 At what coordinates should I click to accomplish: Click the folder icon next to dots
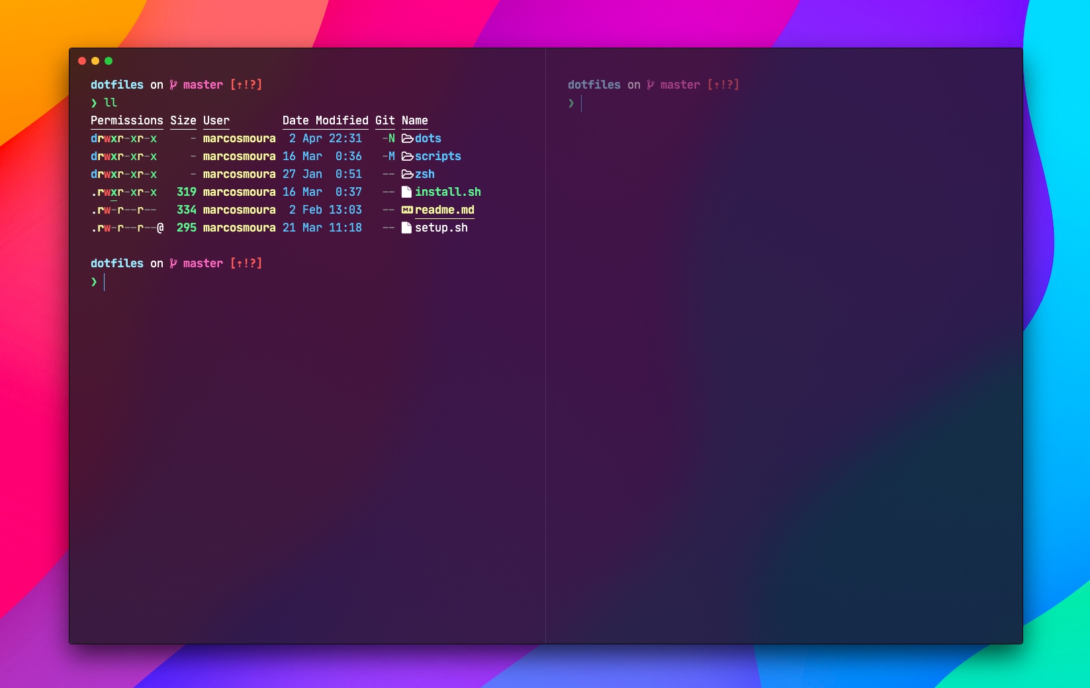click(x=407, y=138)
